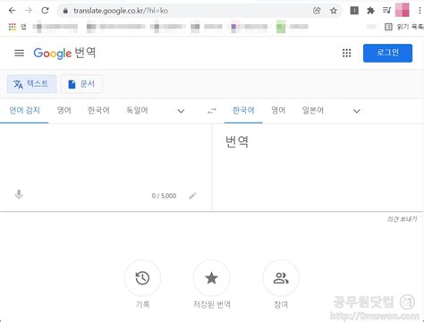
Task: Open the reading list icon
Action: point(388,27)
